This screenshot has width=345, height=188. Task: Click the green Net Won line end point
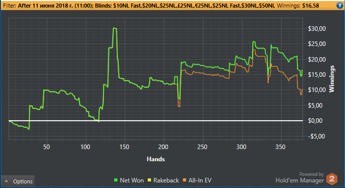coord(302,70)
